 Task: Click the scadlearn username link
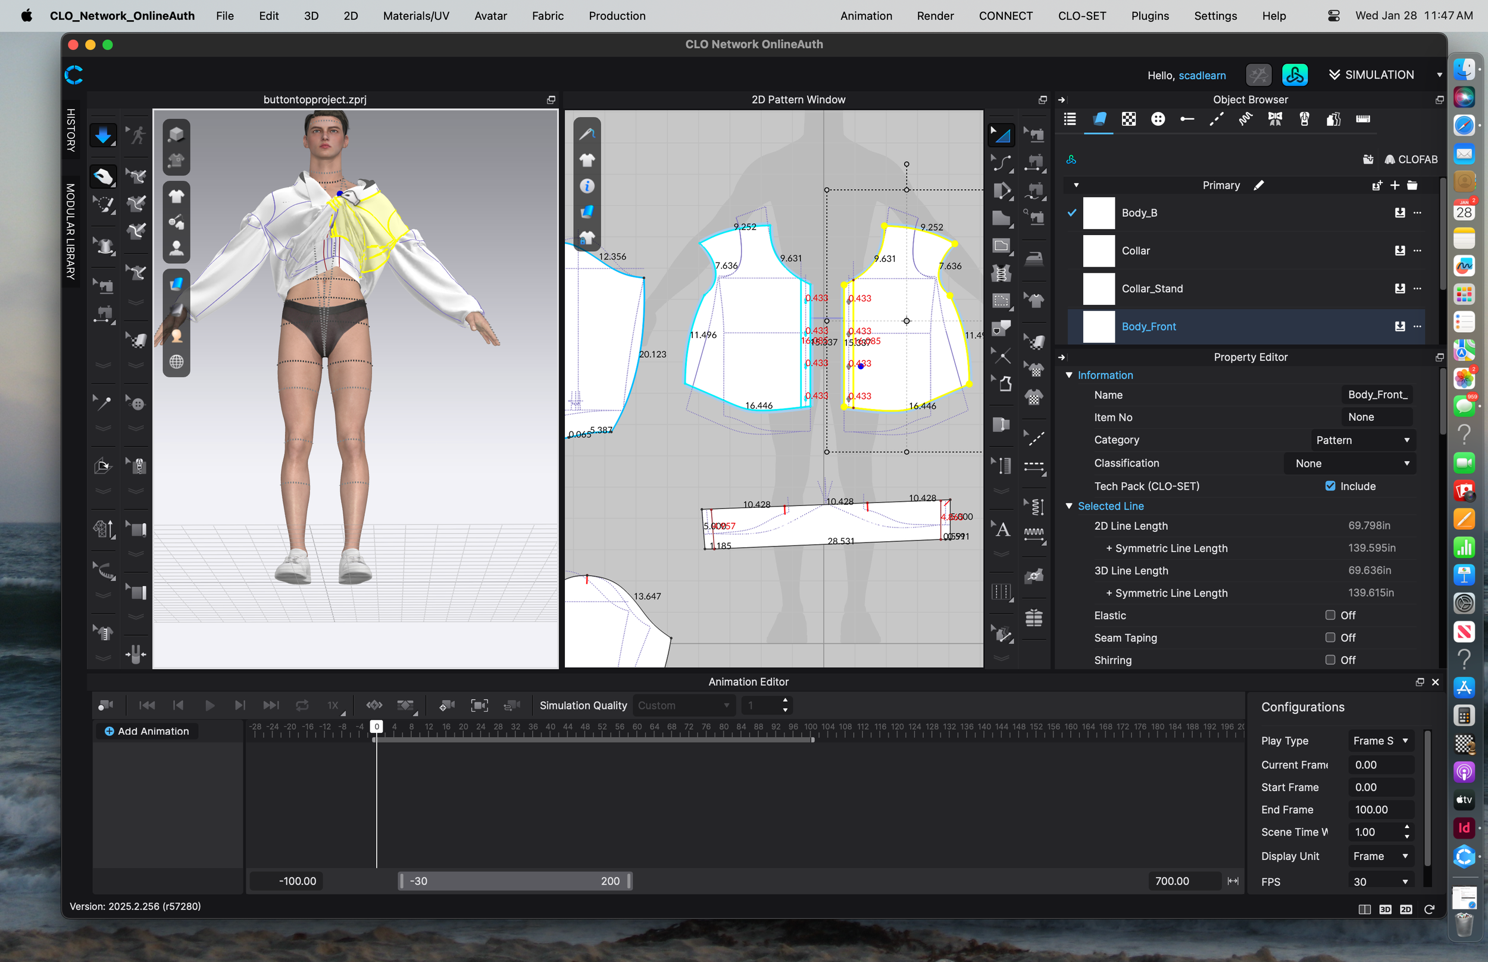tap(1201, 75)
